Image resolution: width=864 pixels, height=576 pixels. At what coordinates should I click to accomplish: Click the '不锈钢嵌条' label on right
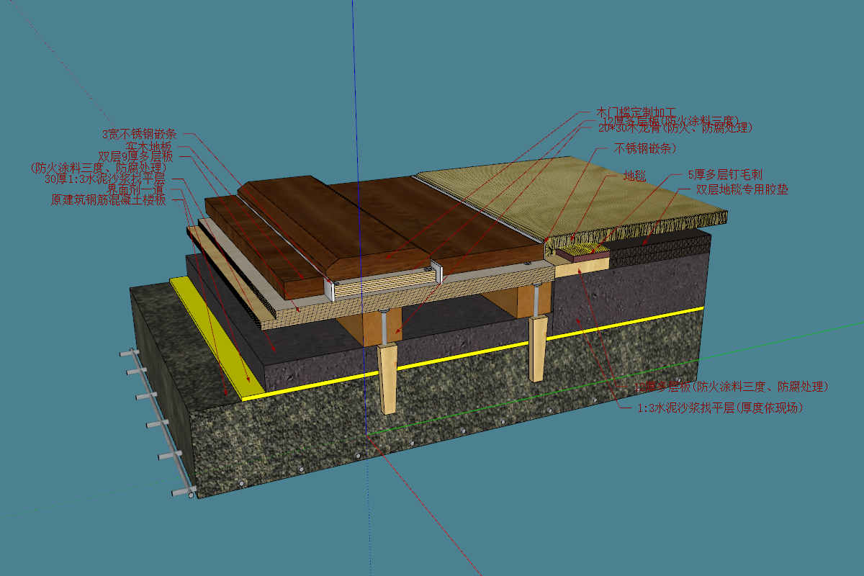tap(644, 149)
